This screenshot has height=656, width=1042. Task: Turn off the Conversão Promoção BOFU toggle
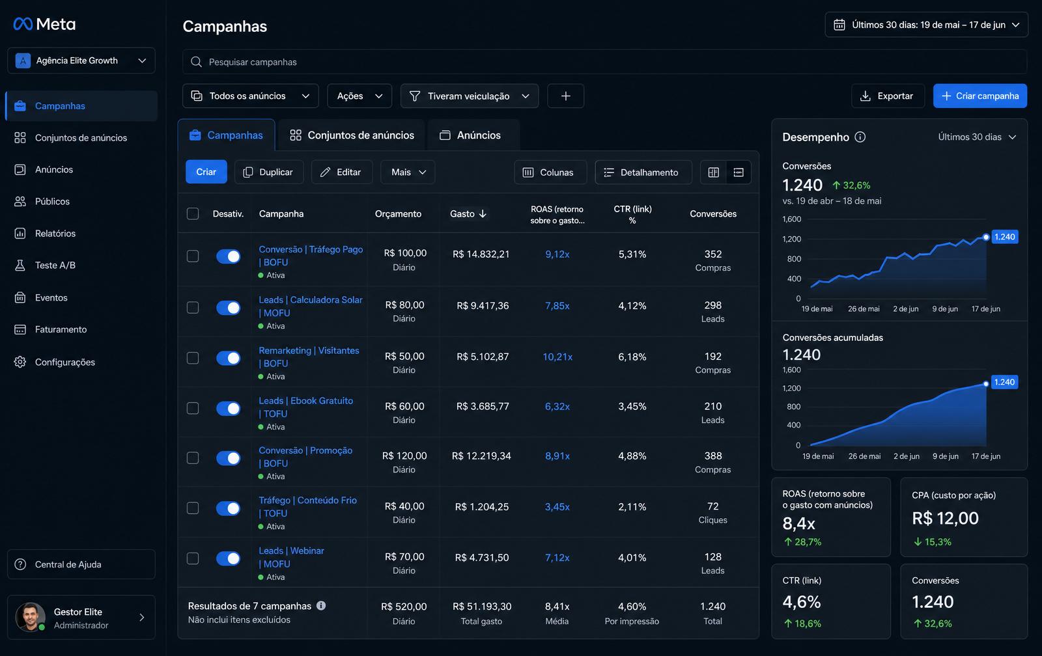[x=228, y=458]
